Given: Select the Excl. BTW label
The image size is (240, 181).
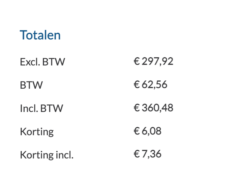Looking at the screenshot, I should point(42,62).
